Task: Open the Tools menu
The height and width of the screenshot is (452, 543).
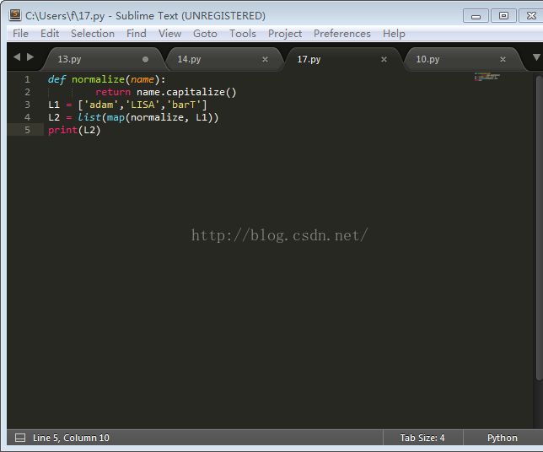Action: [243, 34]
